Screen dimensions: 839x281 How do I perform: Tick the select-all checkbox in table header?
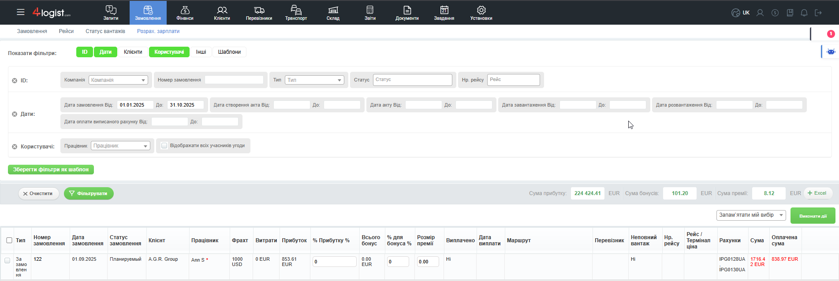[9, 240]
